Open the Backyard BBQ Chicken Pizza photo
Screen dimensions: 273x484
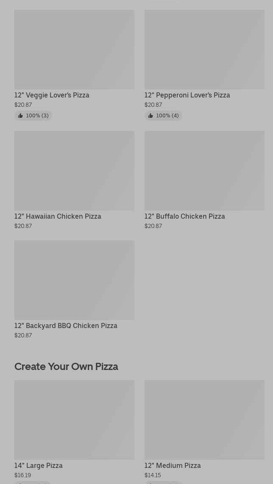click(75, 280)
